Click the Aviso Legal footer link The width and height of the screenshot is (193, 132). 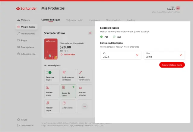coord(69,126)
